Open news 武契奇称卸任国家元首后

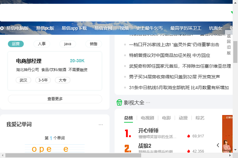coord(180,66)
